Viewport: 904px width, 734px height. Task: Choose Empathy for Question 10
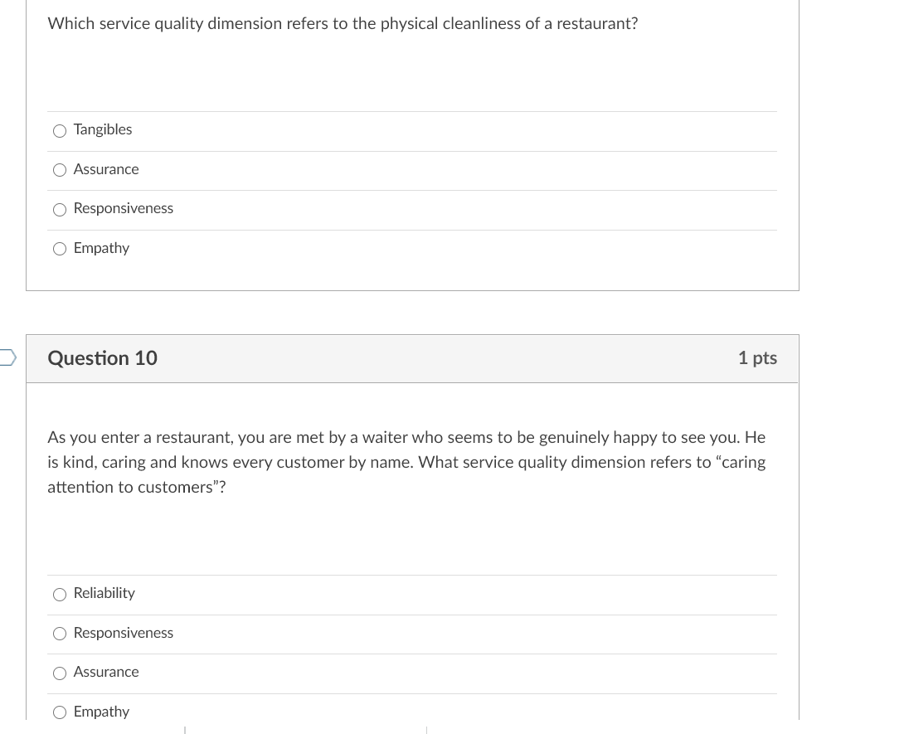[59, 712]
